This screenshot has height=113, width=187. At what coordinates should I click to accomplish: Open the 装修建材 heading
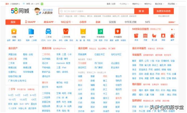coord(137,100)
